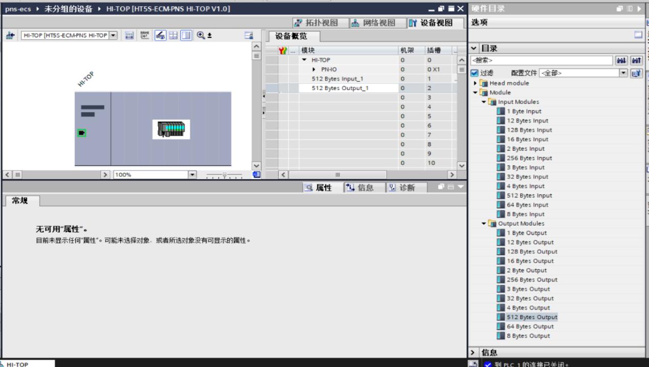Click the save layout icon at toolbar's right end
This screenshot has height=367, width=649.
(x=249, y=36)
